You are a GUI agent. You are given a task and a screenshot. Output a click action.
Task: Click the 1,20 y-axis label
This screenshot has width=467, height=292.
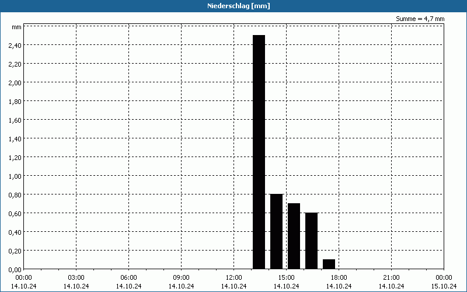(x=15, y=157)
